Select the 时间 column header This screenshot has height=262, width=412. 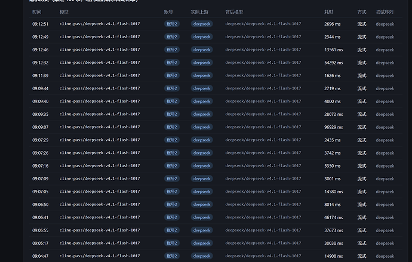click(x=37, y=12)
